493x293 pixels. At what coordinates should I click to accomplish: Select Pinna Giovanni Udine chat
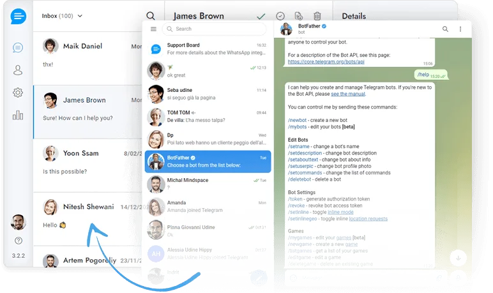208,230
